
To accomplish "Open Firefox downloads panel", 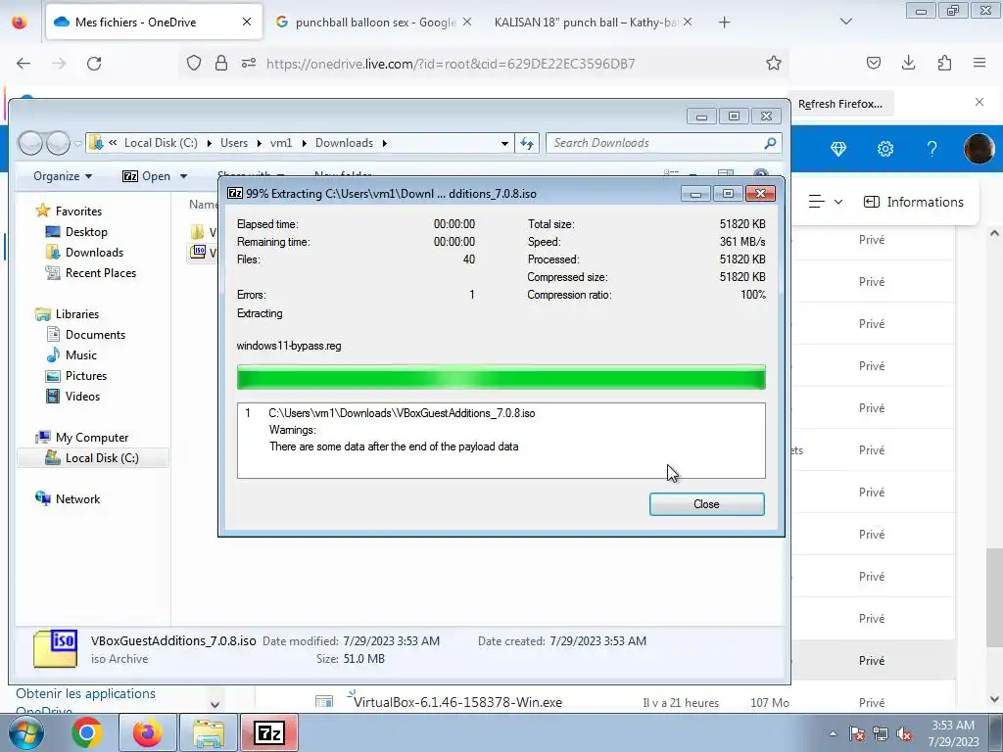I will pyautogui.click(x=908, y=63).
